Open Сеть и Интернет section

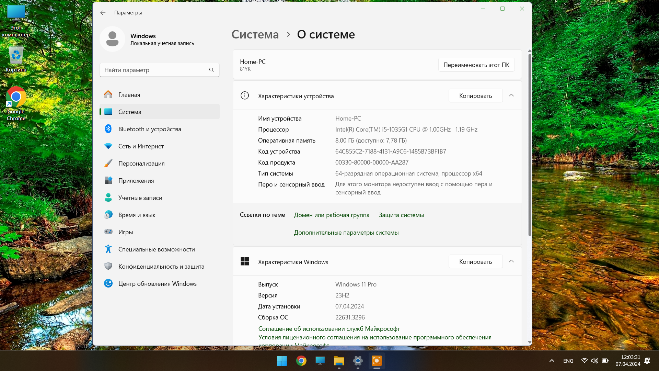pyautogui.click(x=141, y=146)
